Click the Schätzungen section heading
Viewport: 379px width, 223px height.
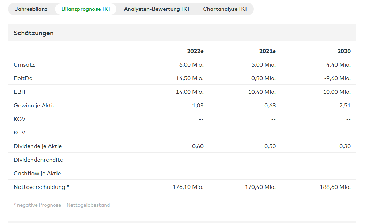(33, 33)
